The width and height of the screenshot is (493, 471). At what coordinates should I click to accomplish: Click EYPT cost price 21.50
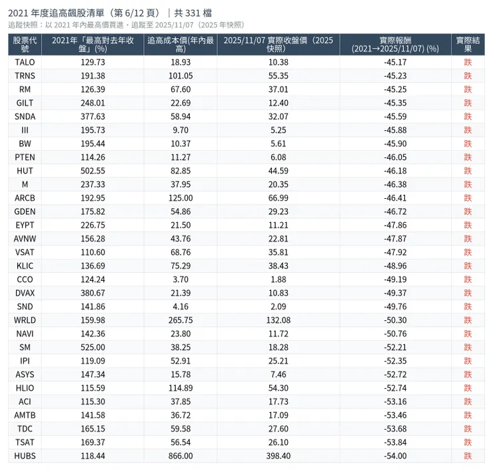point(181,225)
